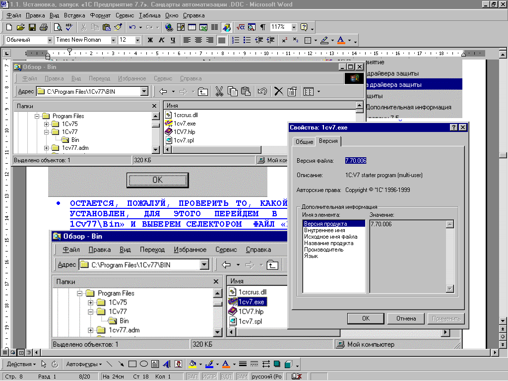Select Внутреннее имя in element list

point(324,230)
